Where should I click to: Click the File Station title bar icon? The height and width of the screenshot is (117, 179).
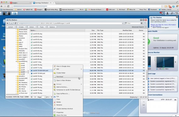7,20
